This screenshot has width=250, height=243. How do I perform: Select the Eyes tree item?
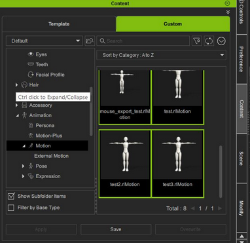(x=41, y=54)
